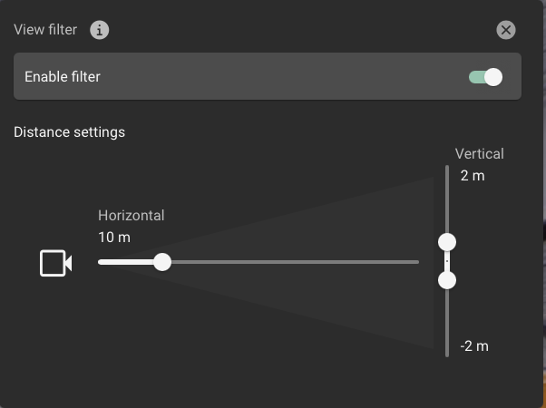Click the "10 m" horizontal distance value

click(114, 238)
